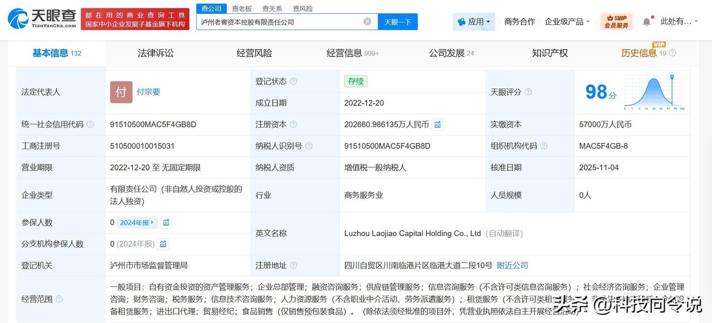The image size is (712, 323).
Task: View insured persons trend chart icon
Action: pyautogui.click(x=165, y=222)
